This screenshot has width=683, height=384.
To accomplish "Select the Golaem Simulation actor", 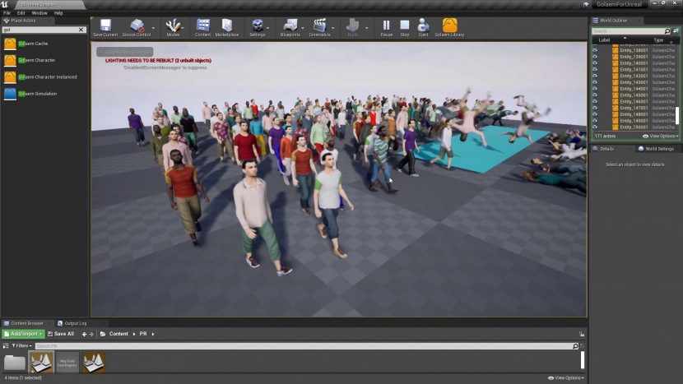I will pyautogui.click(x=30, y=94).
